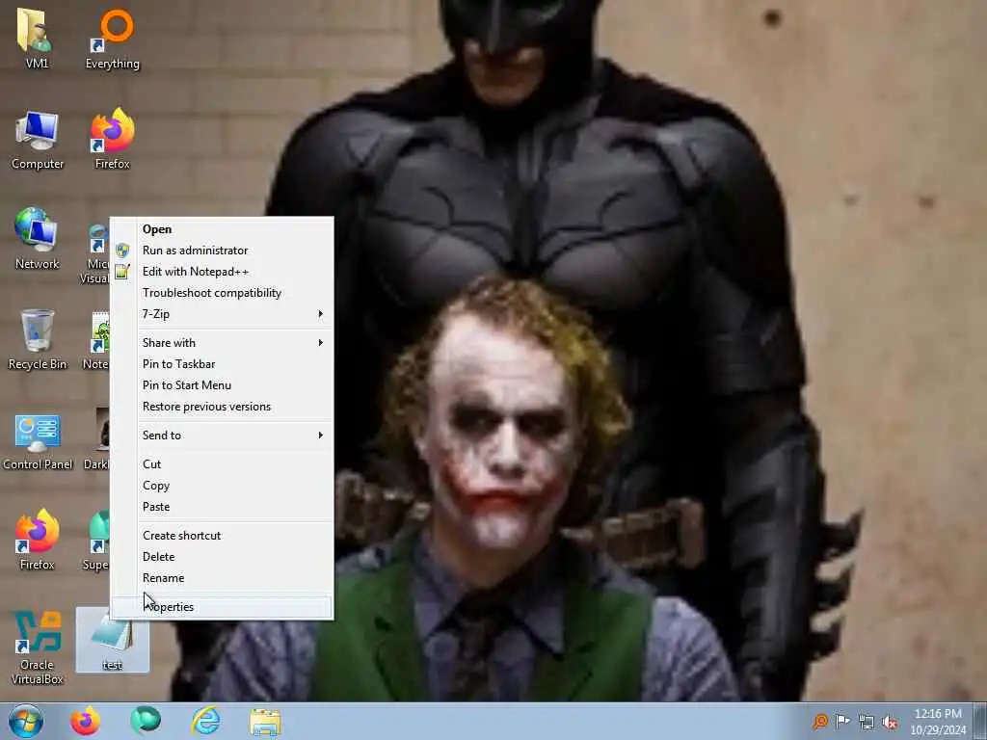Select Restore previous versions
987x740 pixels.
pos(223,408)
